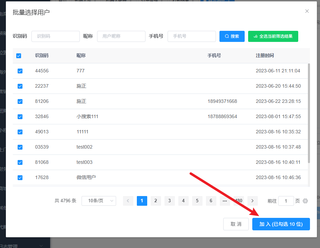The height and width of the screenshot is (248, 320).
Task: Click nickname test002
Action: pyautogui.click(x=84, y=147)
